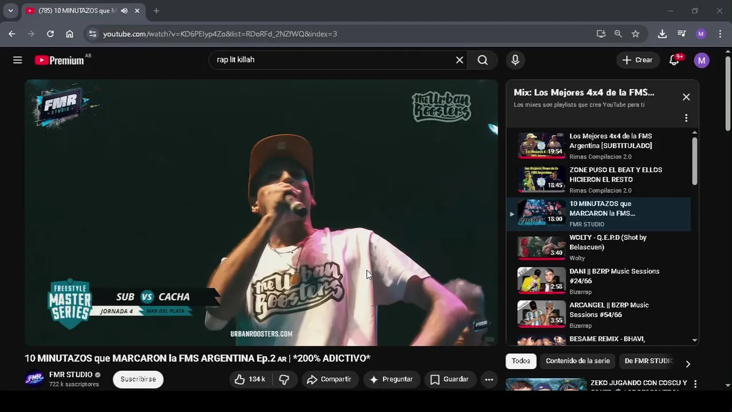This screenshot has width=732, height=412.
Task: Show more filter chips arrow
Action: coord(688,364)
